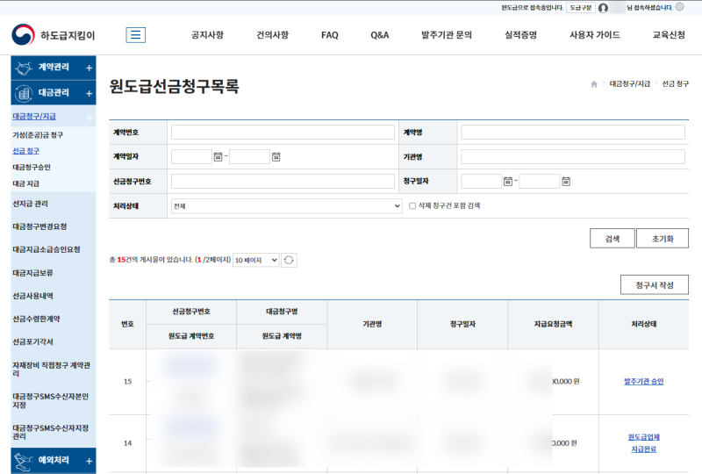Viewport: 702px width, 474px height.
Task: Expand 예외처리 section with plus sign
Action: 90,461
